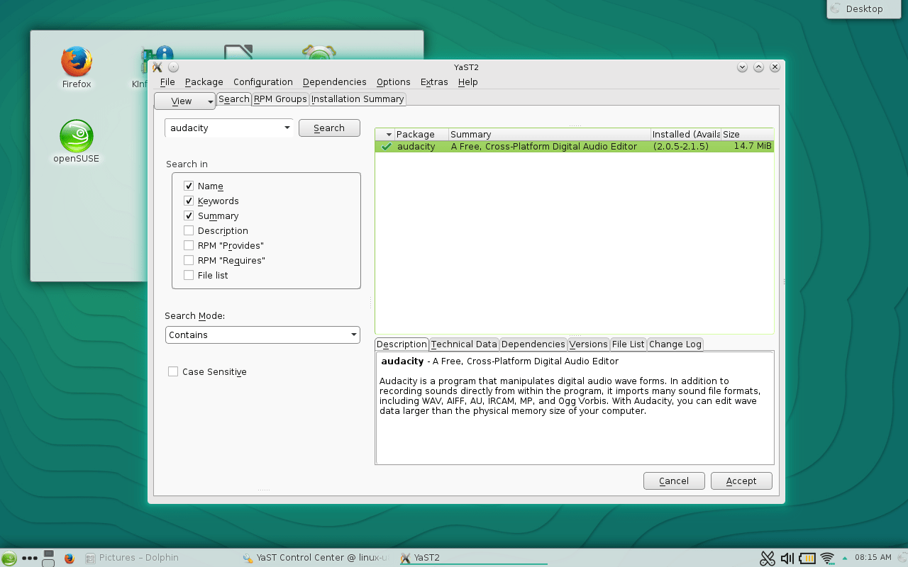Open the Dependencies menu

click(x=334, y=82)
